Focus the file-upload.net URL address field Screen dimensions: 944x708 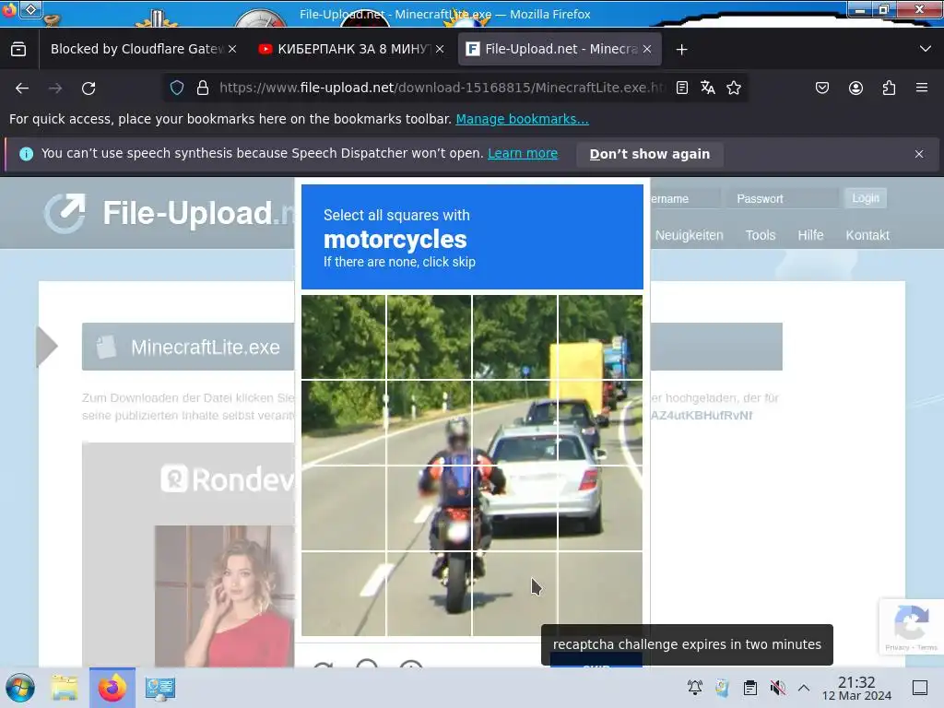(x=442, y=88)
